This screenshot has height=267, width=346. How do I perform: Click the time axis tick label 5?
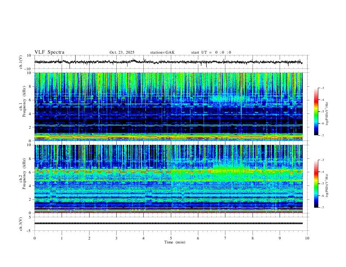tap(171, 238)
